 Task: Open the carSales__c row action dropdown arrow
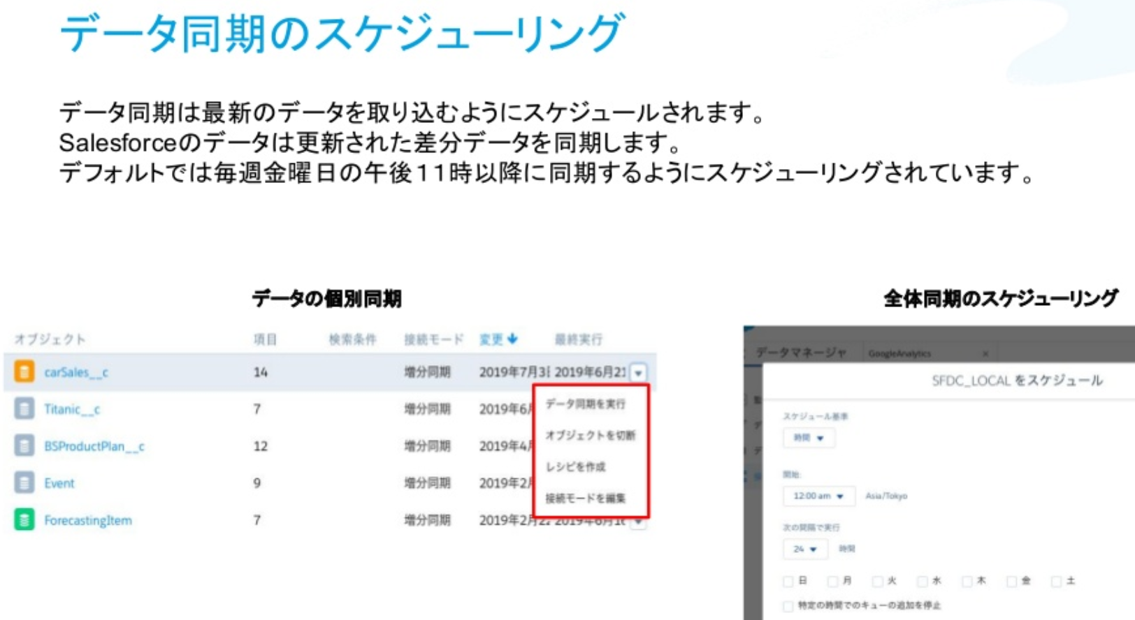point(638,373)
